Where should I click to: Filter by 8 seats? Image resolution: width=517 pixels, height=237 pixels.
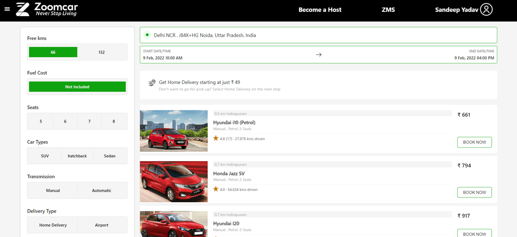[114, 122]
